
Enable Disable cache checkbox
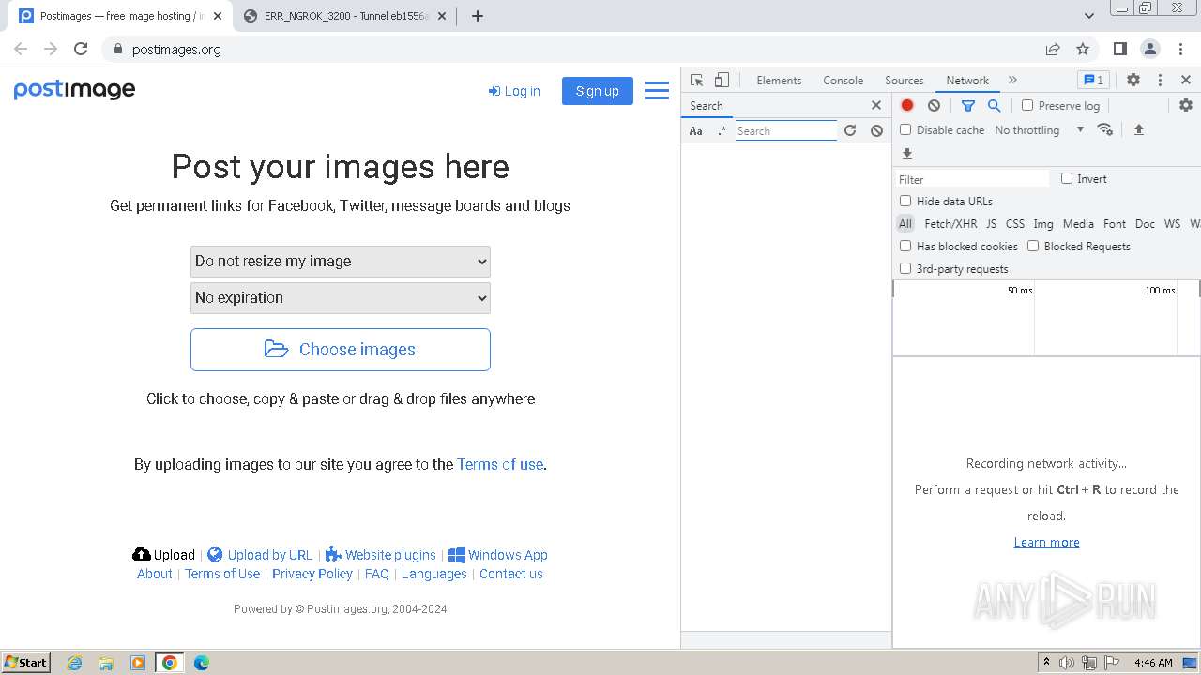(905, 129)
